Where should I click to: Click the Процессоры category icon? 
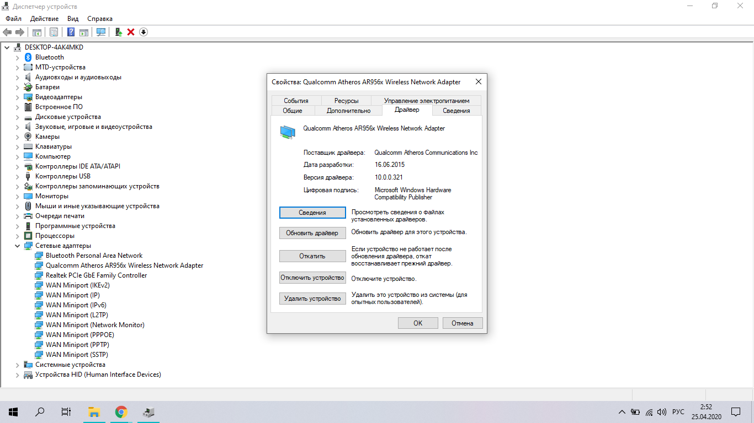tap(28, 236)
